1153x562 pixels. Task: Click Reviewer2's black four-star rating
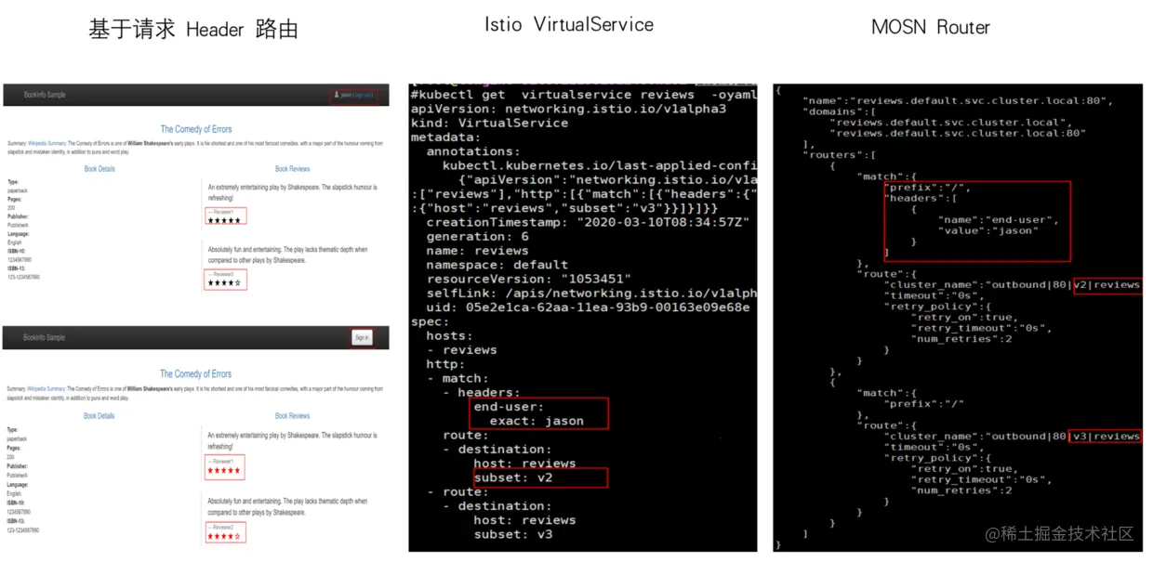(x=224, y=282)
